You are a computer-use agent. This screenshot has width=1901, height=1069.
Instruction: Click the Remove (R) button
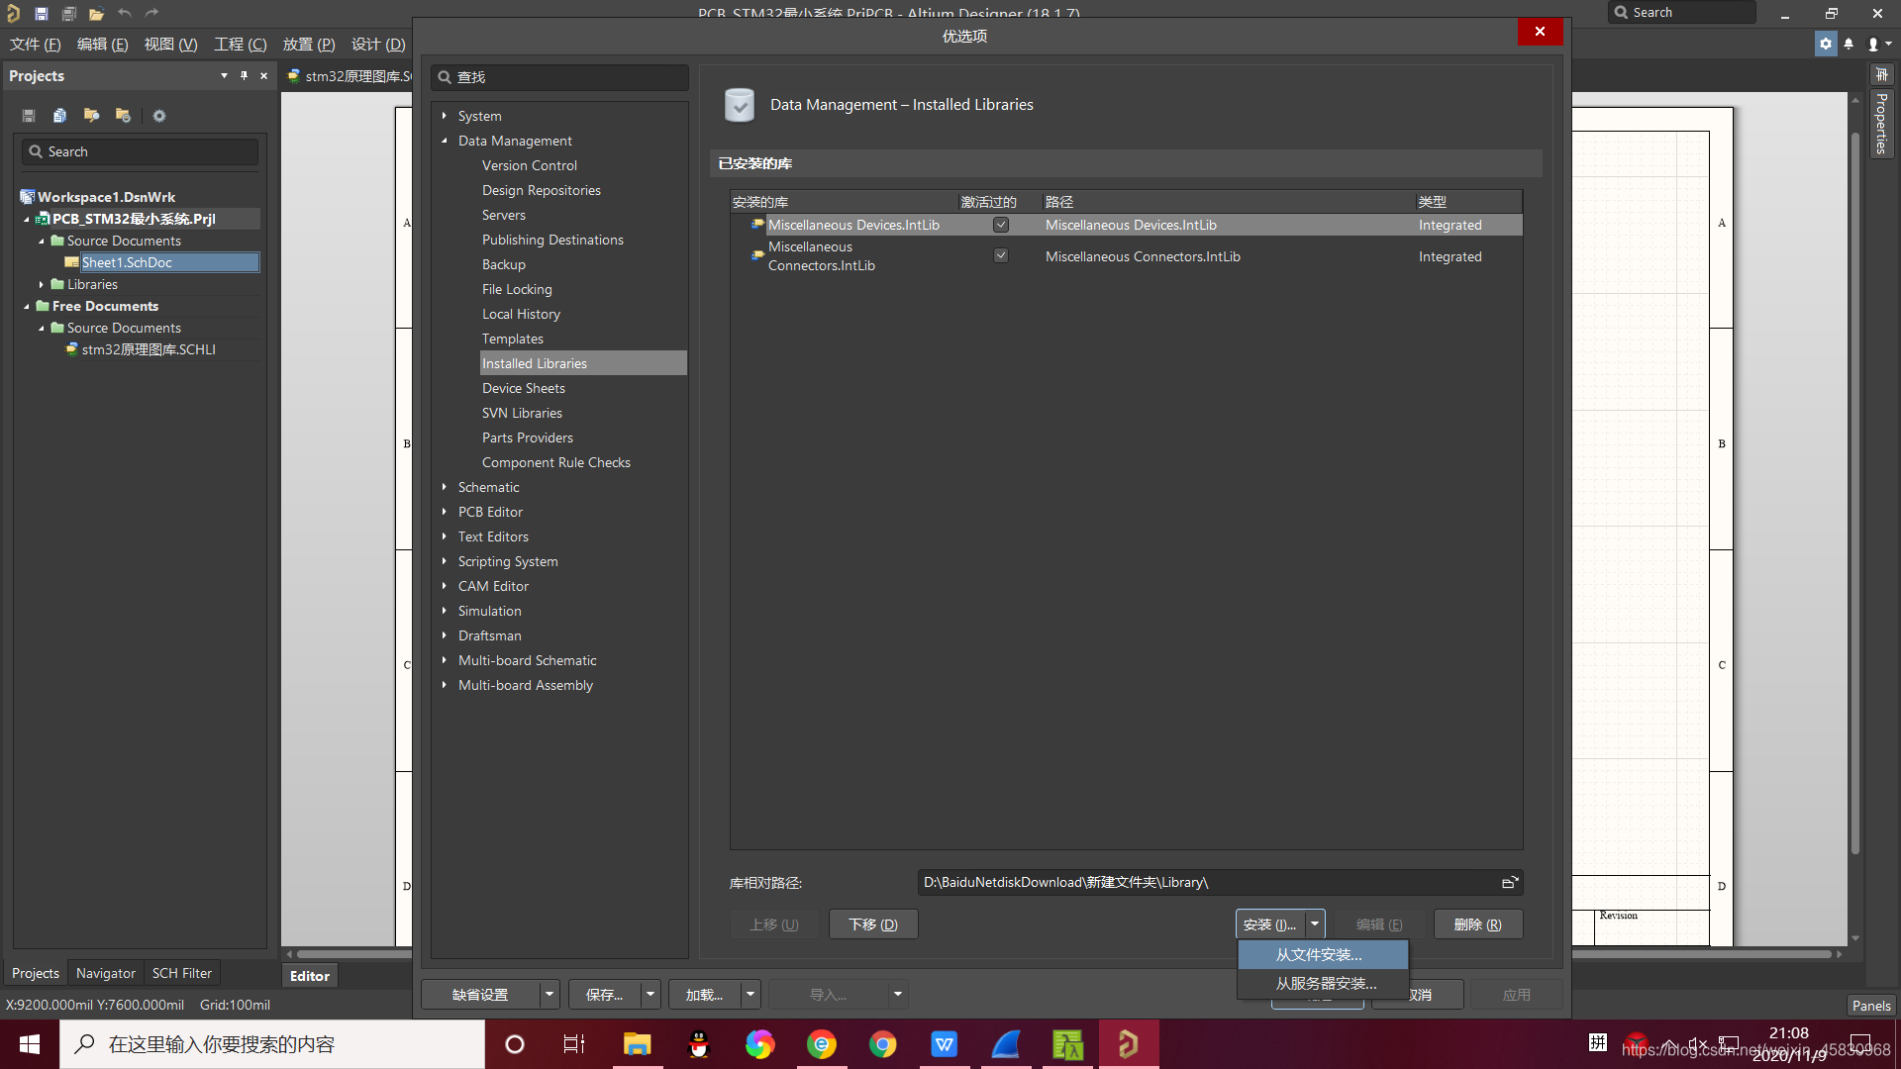[1477, 923]
